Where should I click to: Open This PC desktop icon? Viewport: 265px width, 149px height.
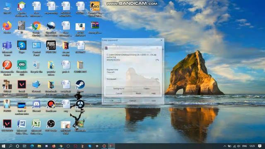point(7,8)
